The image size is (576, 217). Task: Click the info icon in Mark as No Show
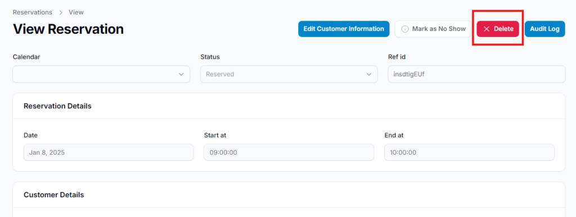(x=405, y=29)
